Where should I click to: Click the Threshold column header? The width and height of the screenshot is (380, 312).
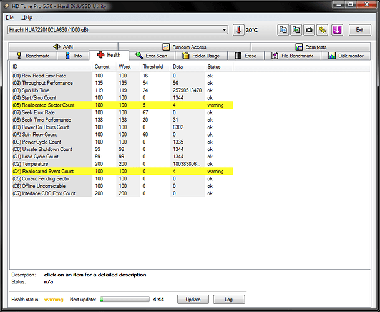click(155, 67)
